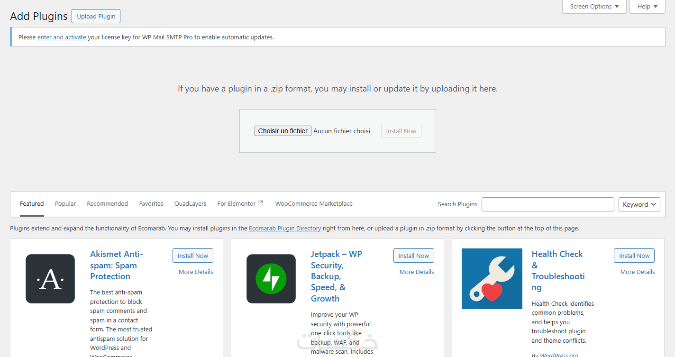The width and height of the screenshot is (675, 357).
Task: Open the Screen Options panel
Action: click(x=594, y=7)
